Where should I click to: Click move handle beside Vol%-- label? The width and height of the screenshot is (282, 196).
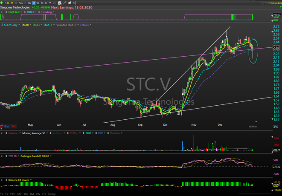[x=68, y=133]
